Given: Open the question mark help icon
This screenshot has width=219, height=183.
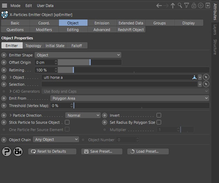Looking at the screenshot, I should click(6, 152).
